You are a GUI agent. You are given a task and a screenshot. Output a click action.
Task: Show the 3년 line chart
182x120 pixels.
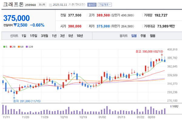click(62, 36)
